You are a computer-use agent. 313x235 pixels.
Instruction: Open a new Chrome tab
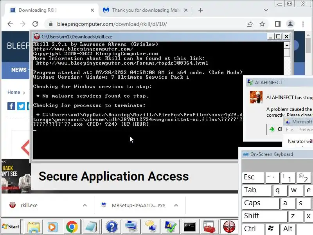(x=201, y=10)
